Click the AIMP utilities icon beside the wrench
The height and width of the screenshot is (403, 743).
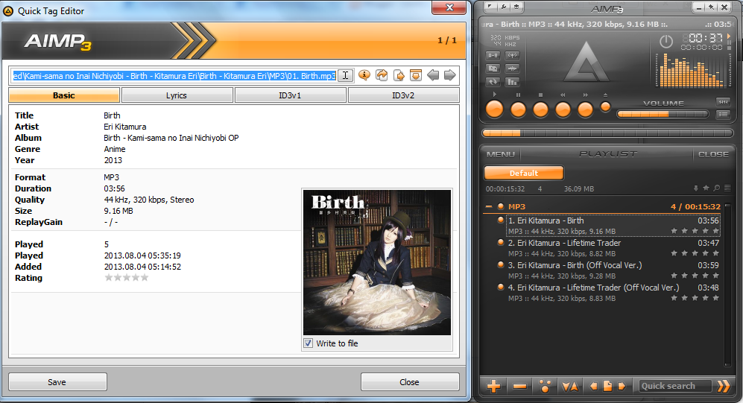point(516,7)
